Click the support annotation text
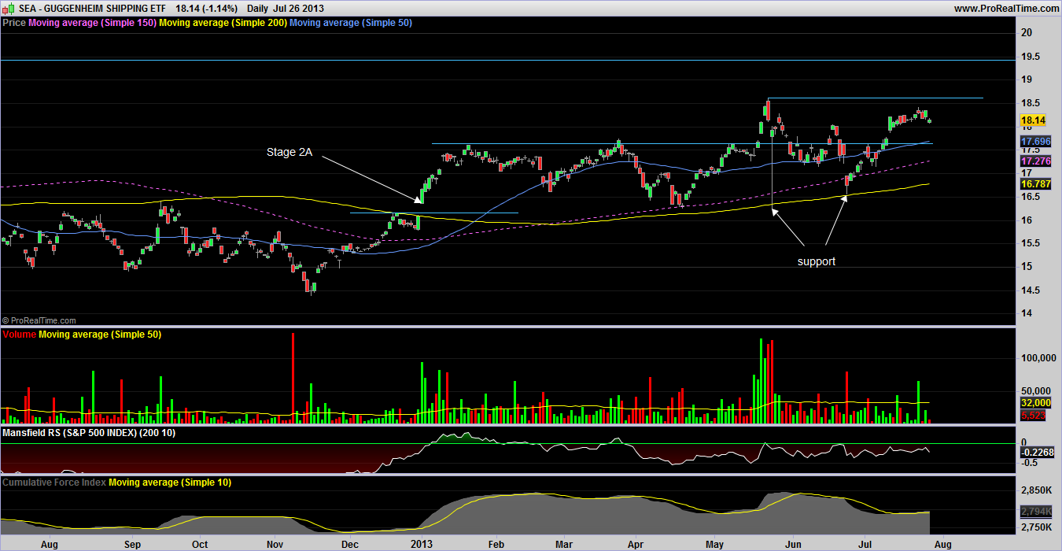The width and height of the screenshot is (1062, 551). 816,261
